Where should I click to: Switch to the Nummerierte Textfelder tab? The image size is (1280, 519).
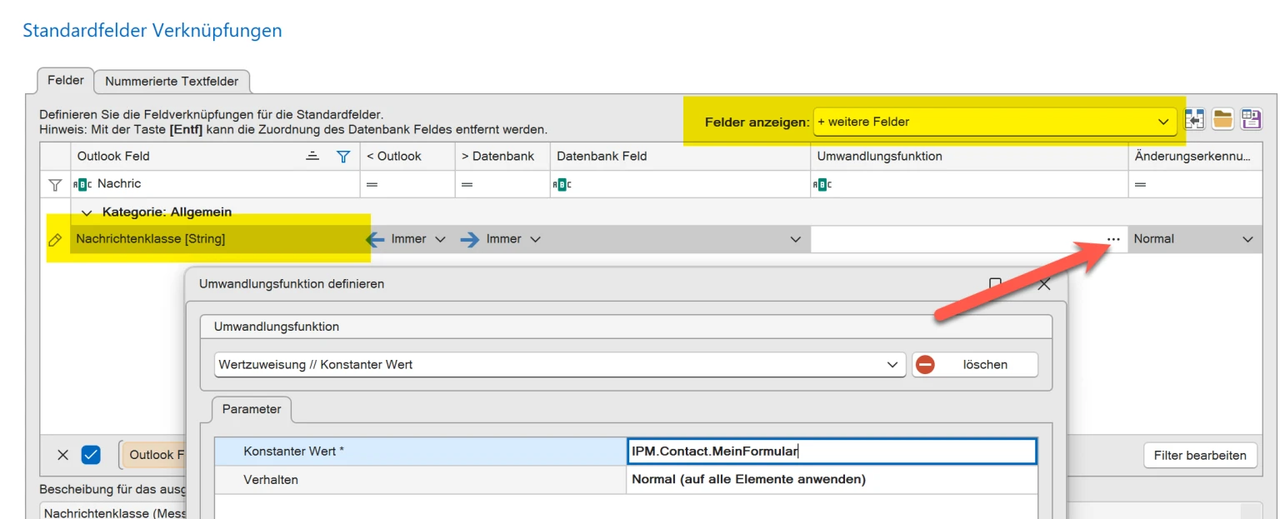172,82
